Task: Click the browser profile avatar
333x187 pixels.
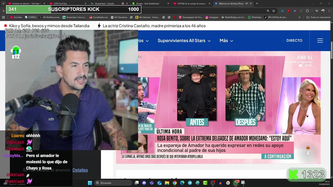Action: click(x=323, y=11)
